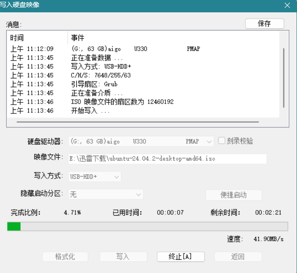Close the 写入硬盘映像 dialog
This screenshot has width=297, height=273.
(287, 5)
